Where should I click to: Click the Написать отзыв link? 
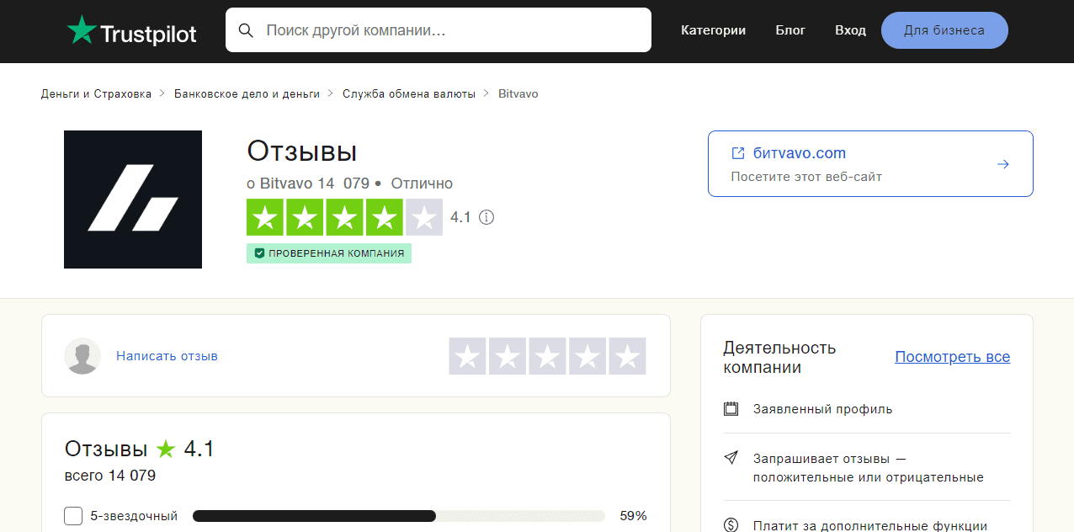(x=167, y=356)
